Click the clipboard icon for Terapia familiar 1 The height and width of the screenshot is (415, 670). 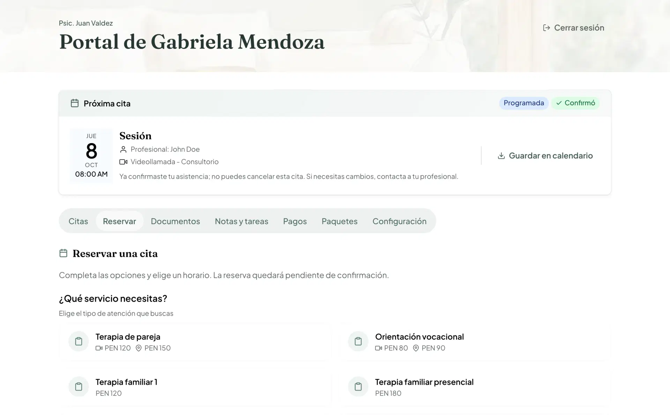(79, 386)
